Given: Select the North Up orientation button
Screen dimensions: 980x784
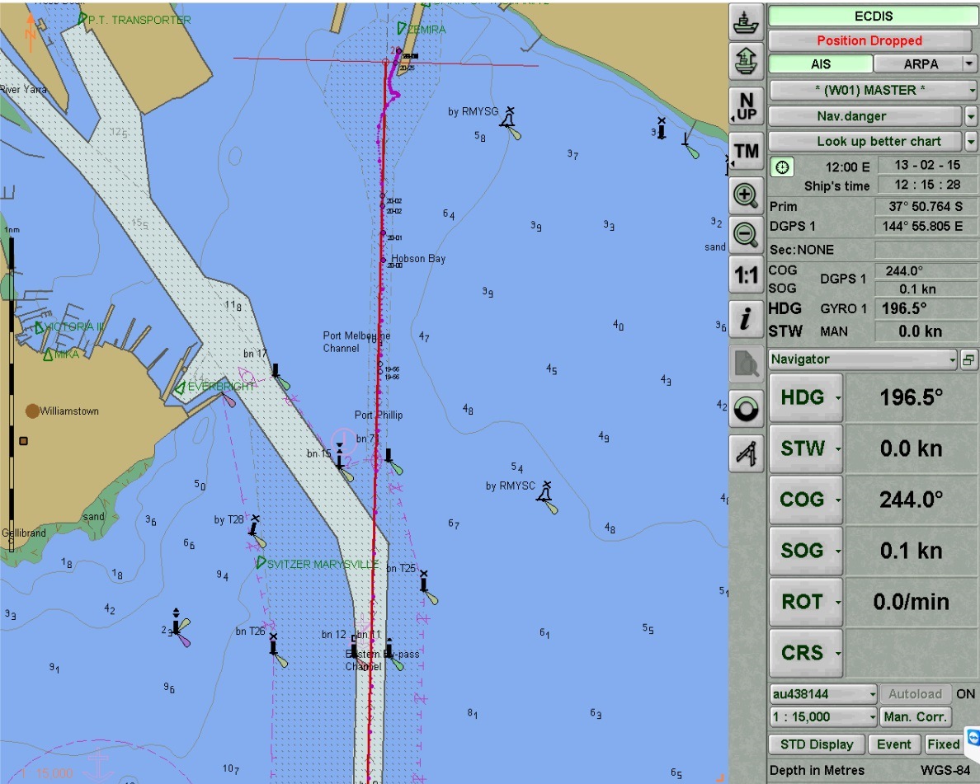Looking at the screenshot, I should click(747, 106).
